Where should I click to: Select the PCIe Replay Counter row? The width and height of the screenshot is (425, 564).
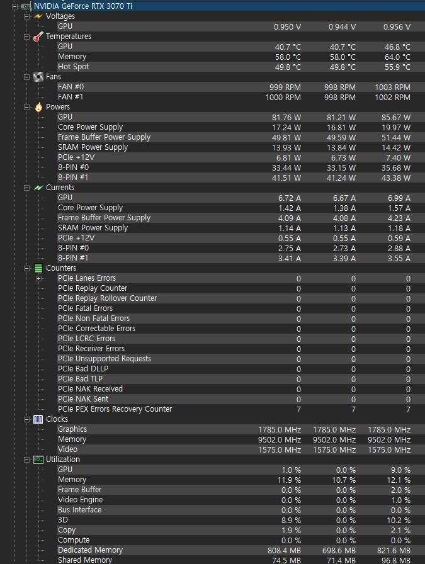click(241, 288)
